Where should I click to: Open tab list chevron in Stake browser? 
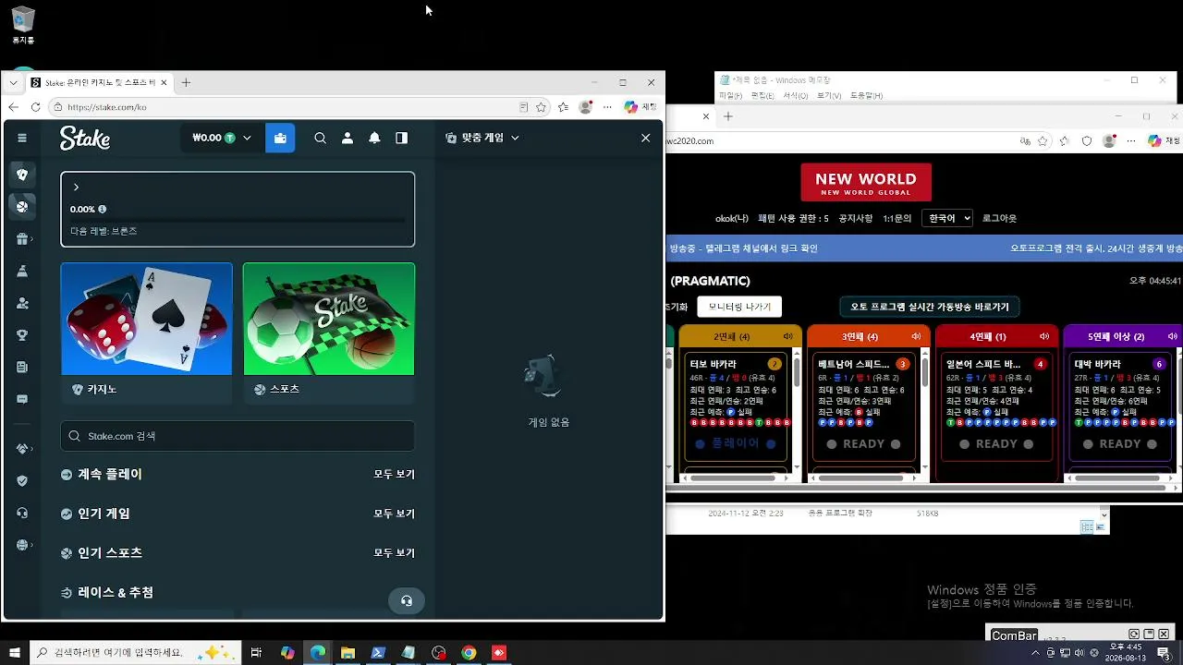click(13, 82)
